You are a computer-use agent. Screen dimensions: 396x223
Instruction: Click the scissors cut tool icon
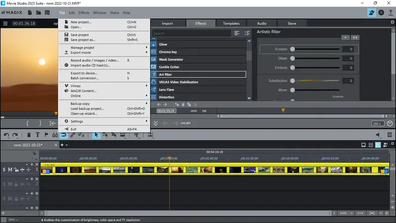(137, 135)
